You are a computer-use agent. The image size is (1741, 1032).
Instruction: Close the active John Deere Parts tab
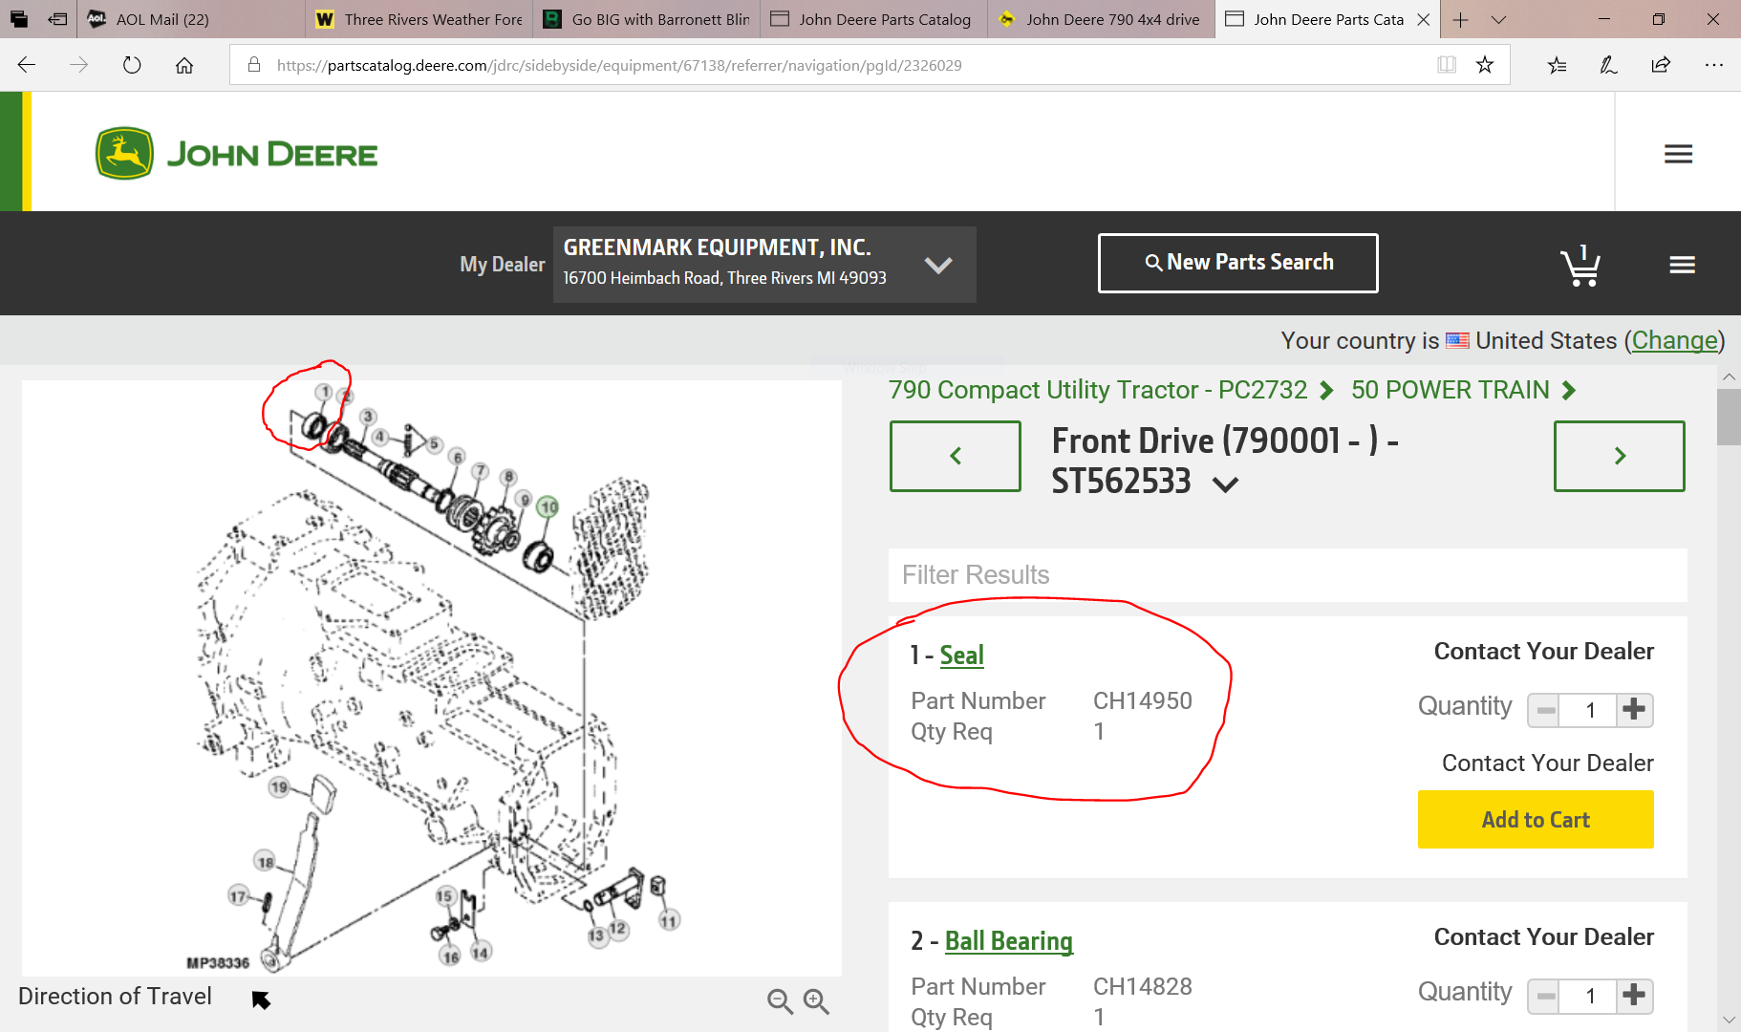[x=1424, y=19]
